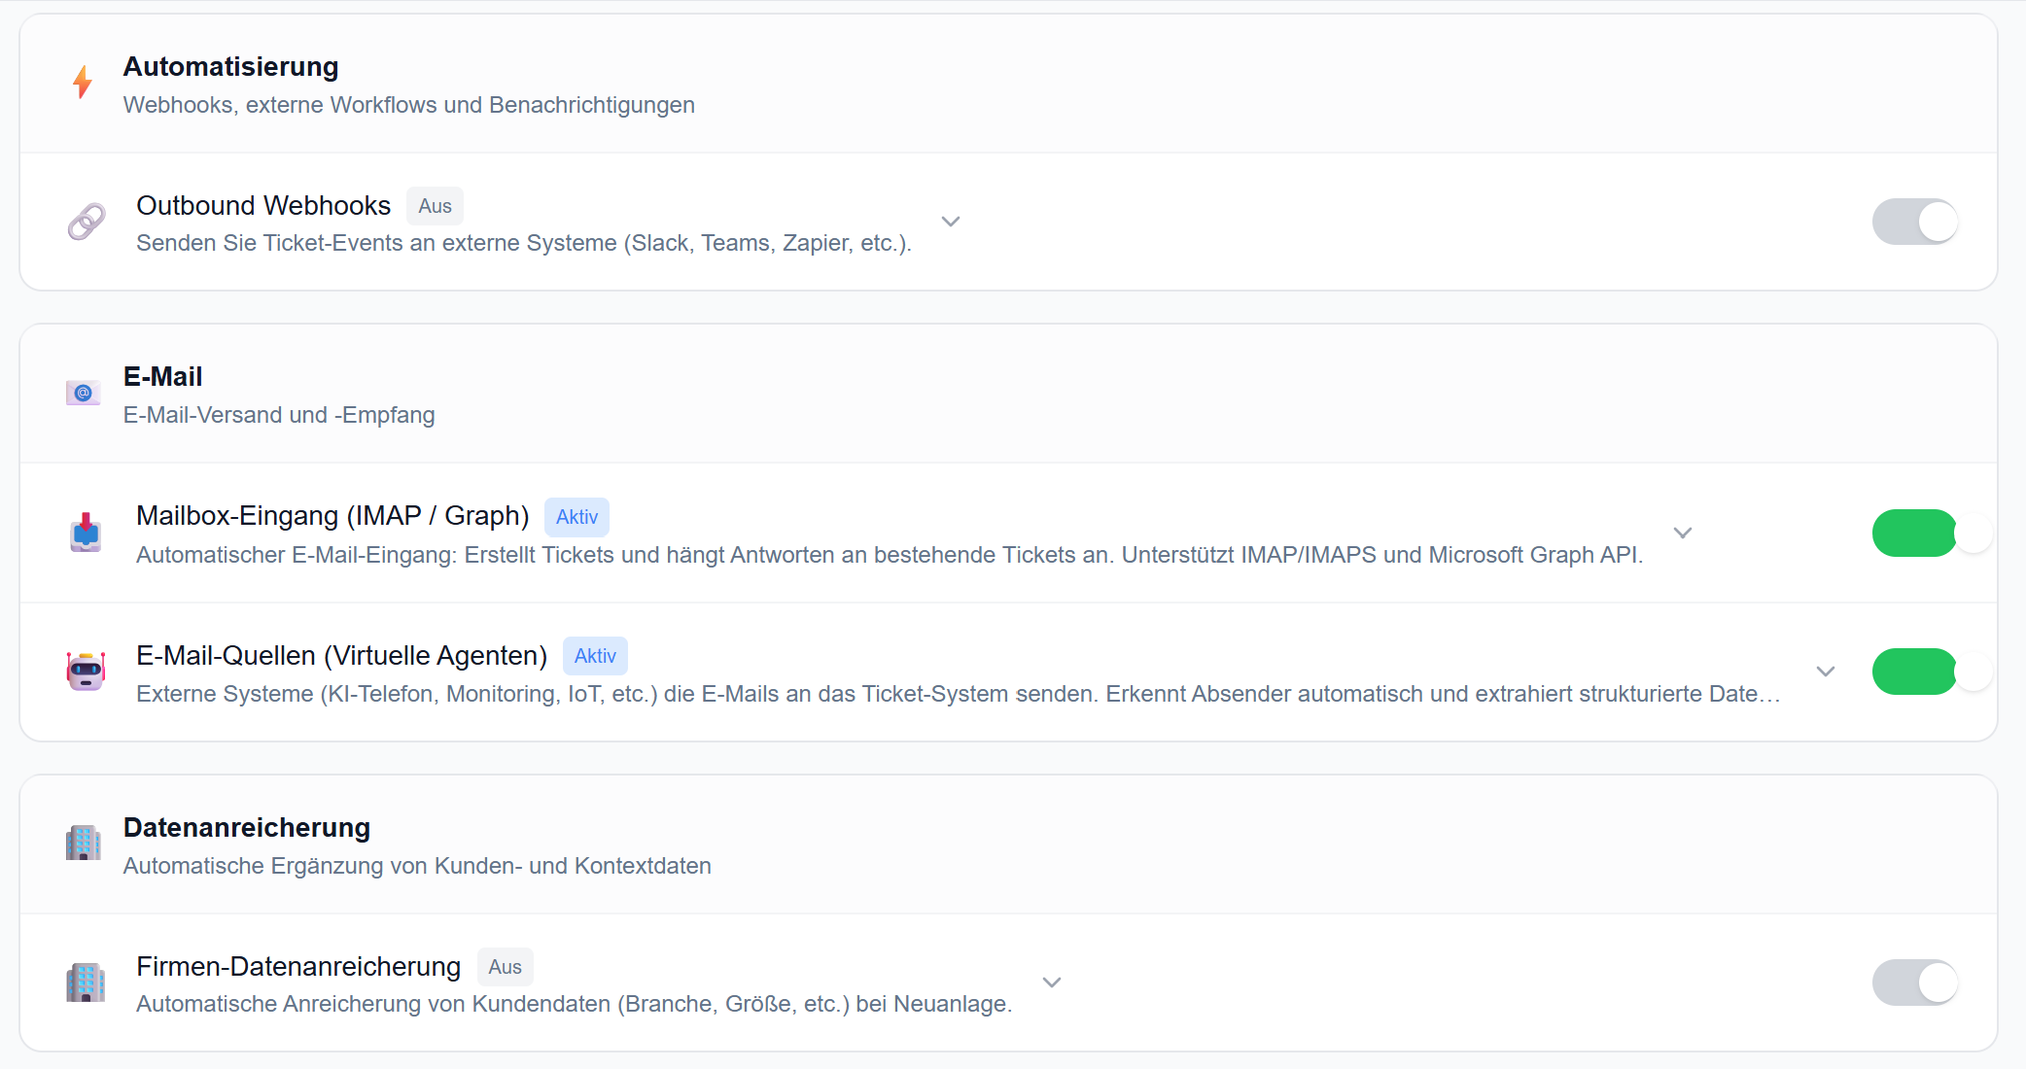
Task: Click the Aus badge next to Outbound Webhooks
Action: coord(435,205)
